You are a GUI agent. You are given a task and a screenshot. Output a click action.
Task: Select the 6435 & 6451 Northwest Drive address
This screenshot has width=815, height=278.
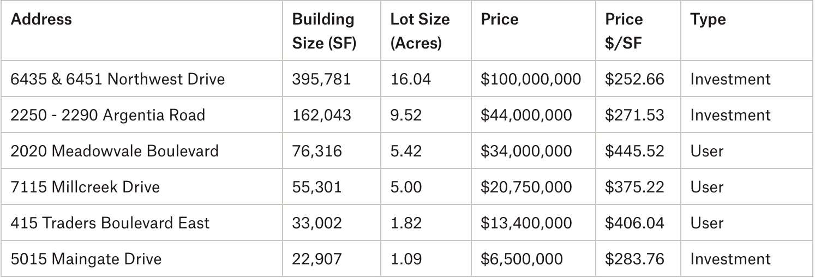117,79
